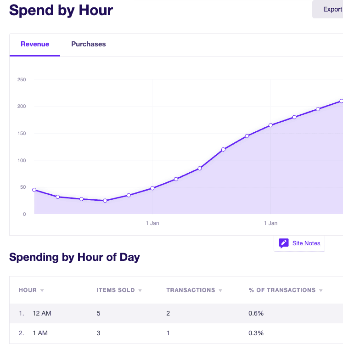Click the TRANSACTIONS column header
This screenshot has height=344, width=343.
[191, 290]
